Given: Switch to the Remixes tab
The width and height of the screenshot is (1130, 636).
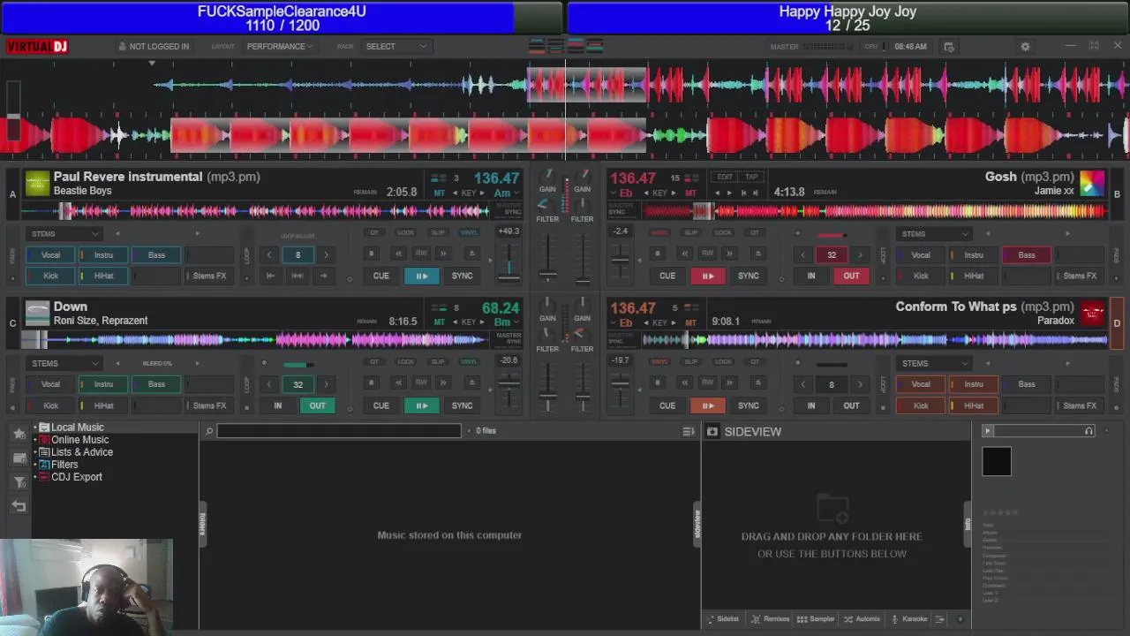Looking at the screenshot, I should coord(770,618).
